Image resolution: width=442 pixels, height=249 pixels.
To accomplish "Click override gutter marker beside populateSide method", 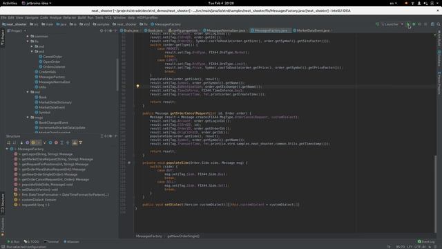I will (x=129, y=163).
